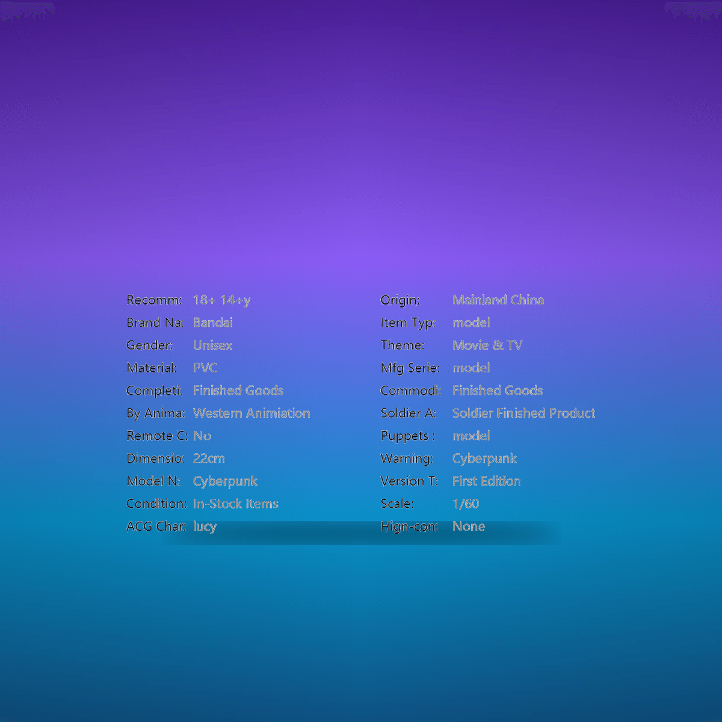Click the "Gender:" label
Screen dimensions: 722x722
tap(150, 345)
